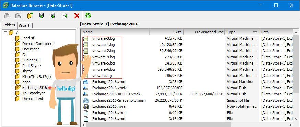The width and height of the screenshot is (300, 127).
Task: Click the Datastore Browser title bar icon
Action: tap(5, 5)
